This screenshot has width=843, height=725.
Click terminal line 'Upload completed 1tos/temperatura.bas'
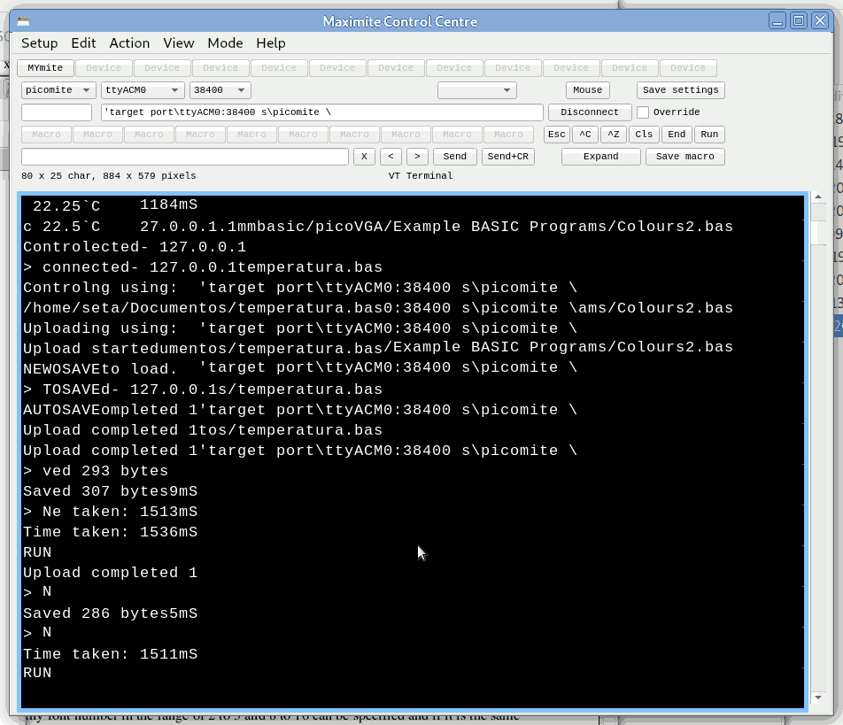(x=203, y=430)
